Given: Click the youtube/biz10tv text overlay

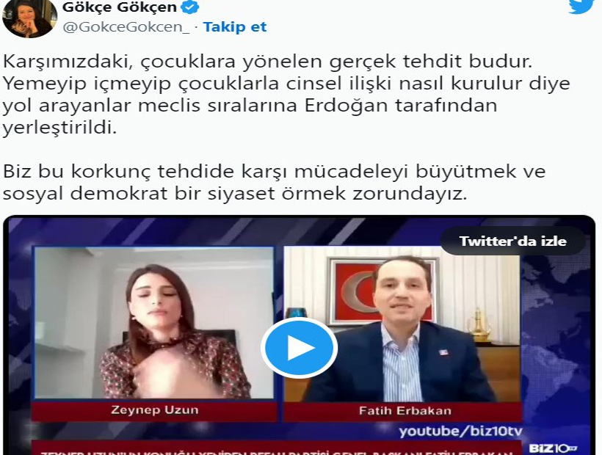Looking at the screenshot, I should coord(460,432).
